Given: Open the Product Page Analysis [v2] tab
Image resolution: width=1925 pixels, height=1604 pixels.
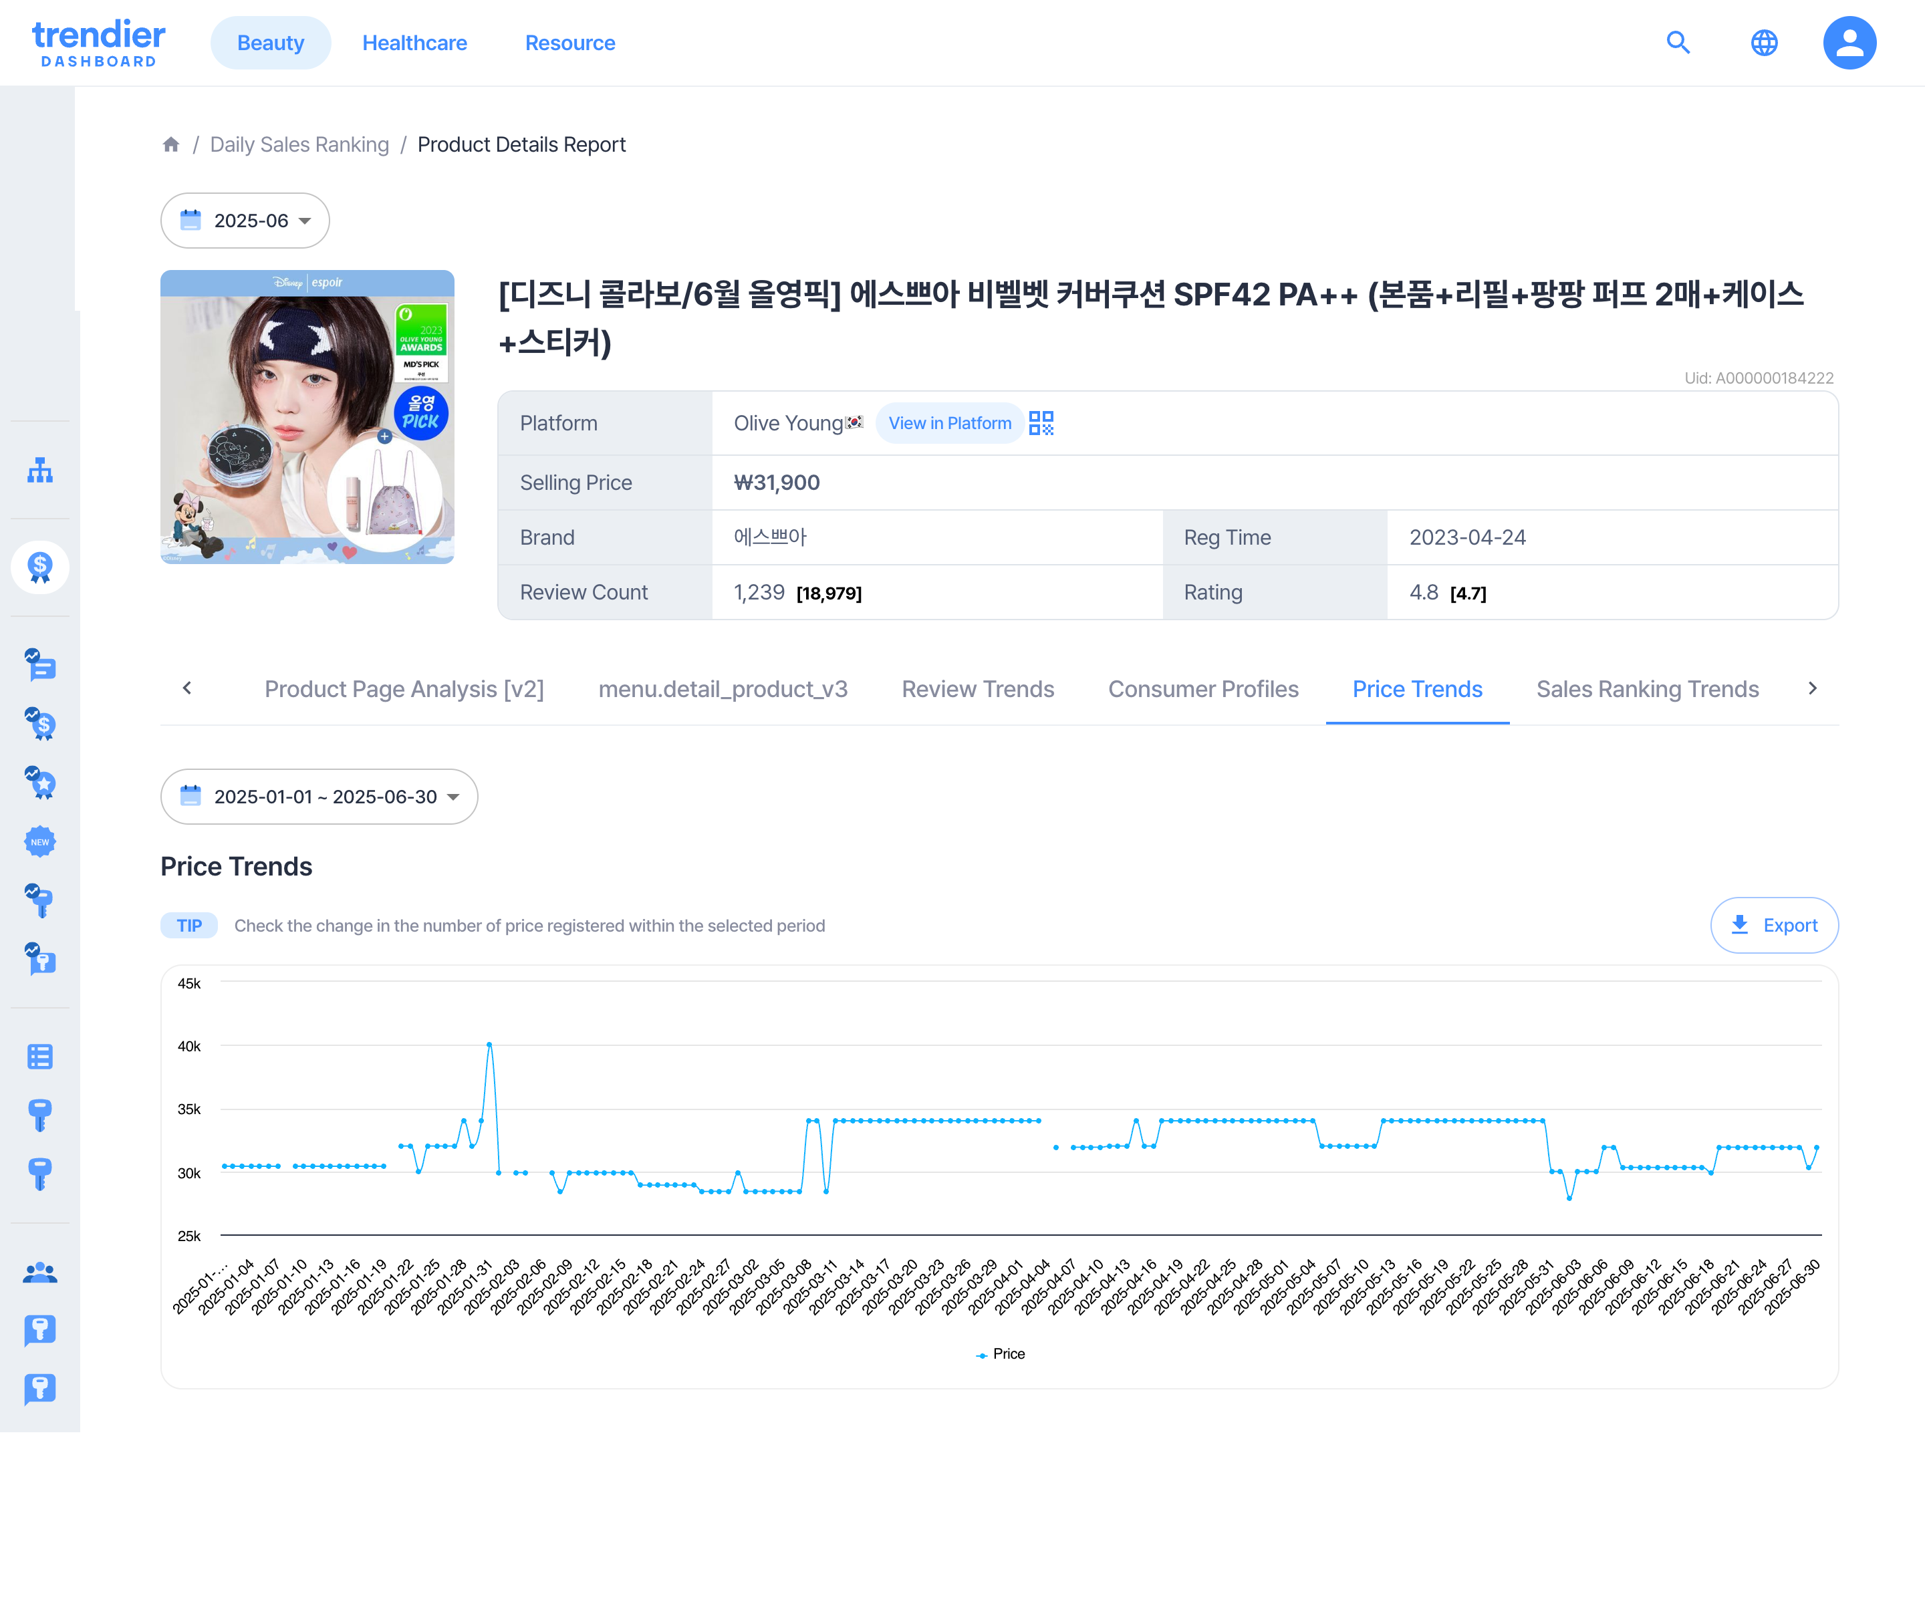Looking at the screenshot, I should [404, 688].
